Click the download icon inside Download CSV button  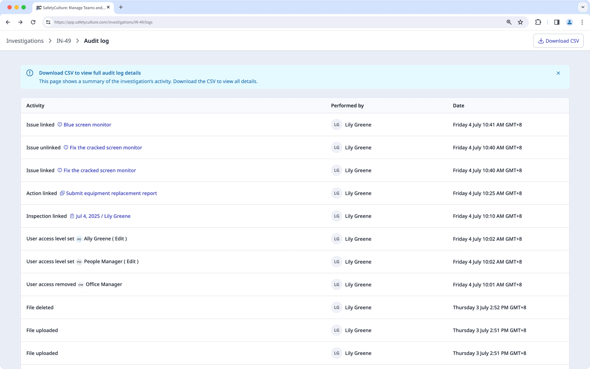coord(540,41)
